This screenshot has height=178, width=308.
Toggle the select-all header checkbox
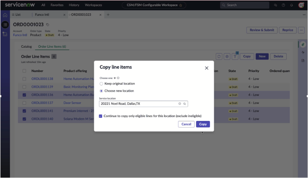(x=24, y=71)
